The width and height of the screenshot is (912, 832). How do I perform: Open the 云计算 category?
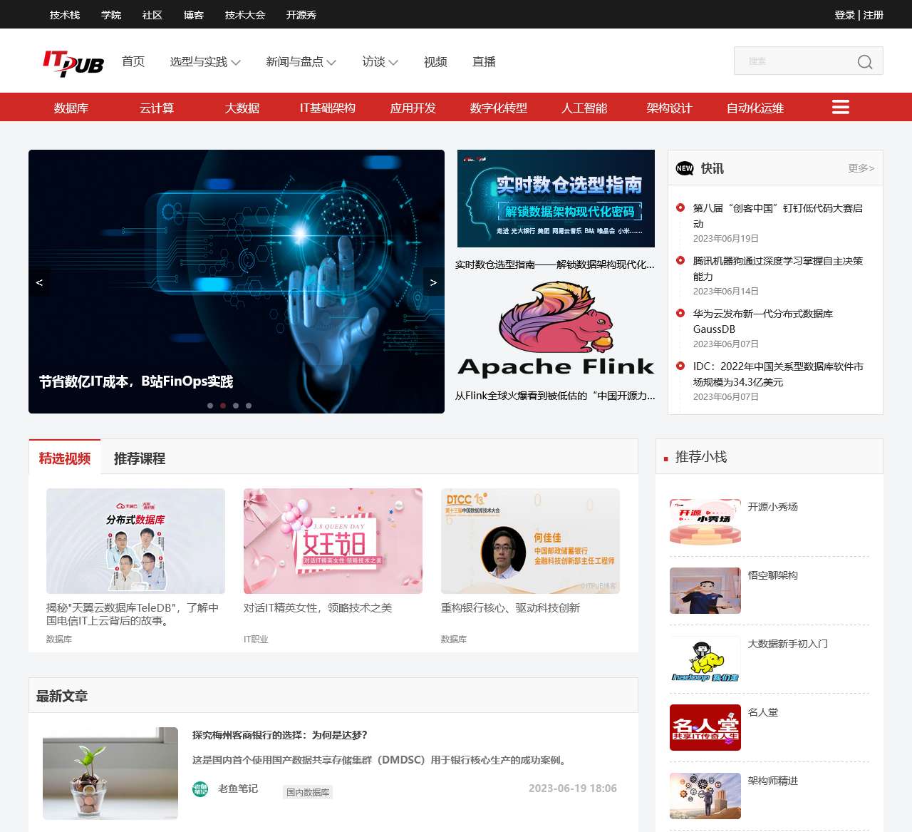pos(157,108)
